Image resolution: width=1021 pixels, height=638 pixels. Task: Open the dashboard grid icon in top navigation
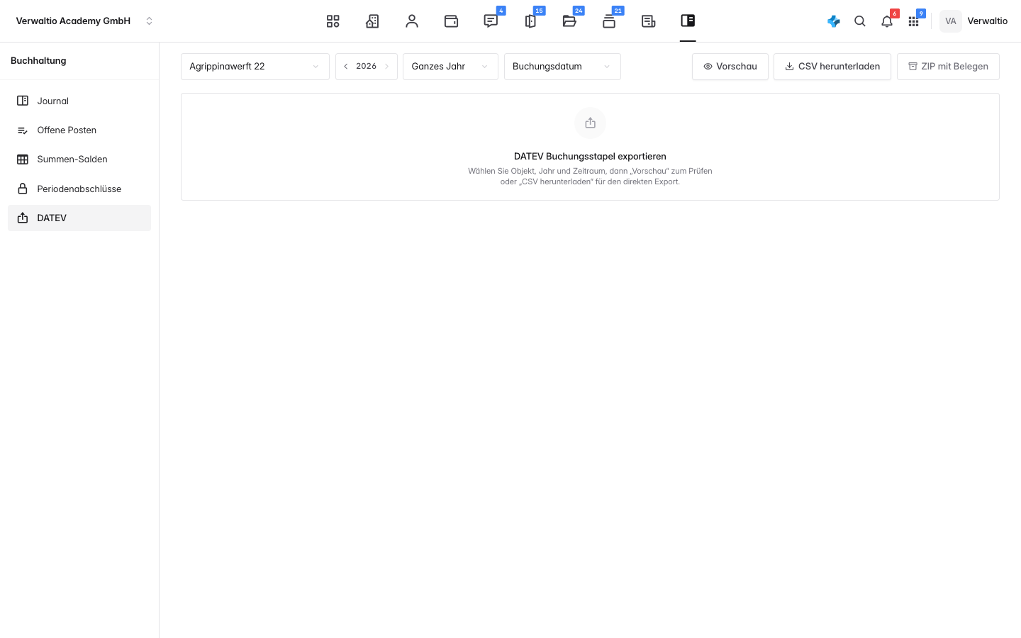click(333, 21)
